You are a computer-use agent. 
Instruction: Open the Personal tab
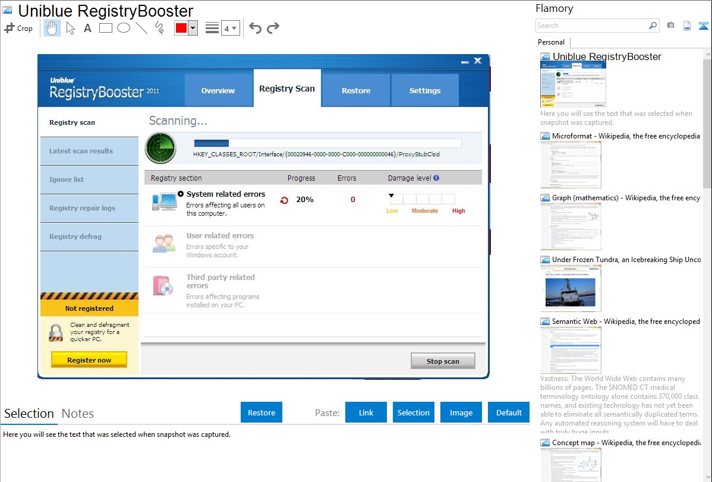552,42
